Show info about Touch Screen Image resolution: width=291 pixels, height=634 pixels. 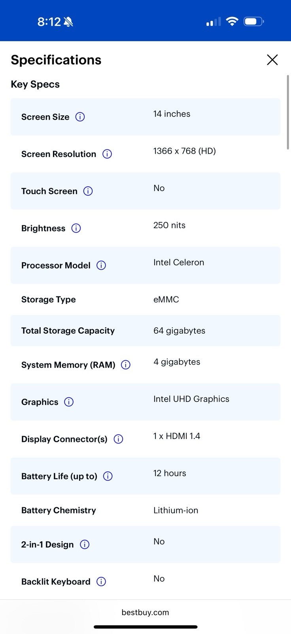[x=88, y=191]
